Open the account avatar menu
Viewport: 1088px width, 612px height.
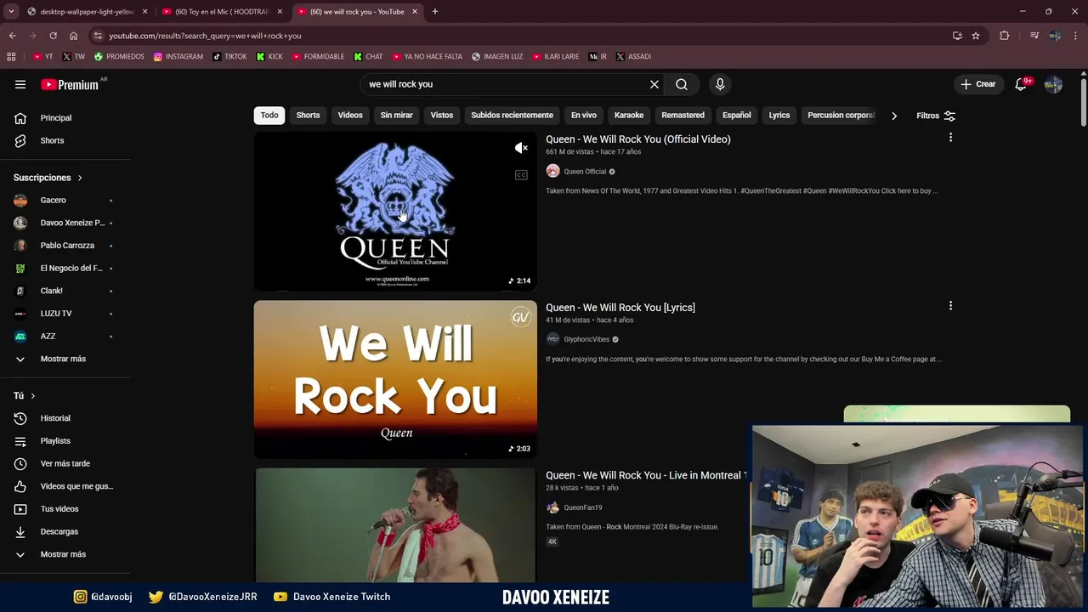pos(1053,84)
